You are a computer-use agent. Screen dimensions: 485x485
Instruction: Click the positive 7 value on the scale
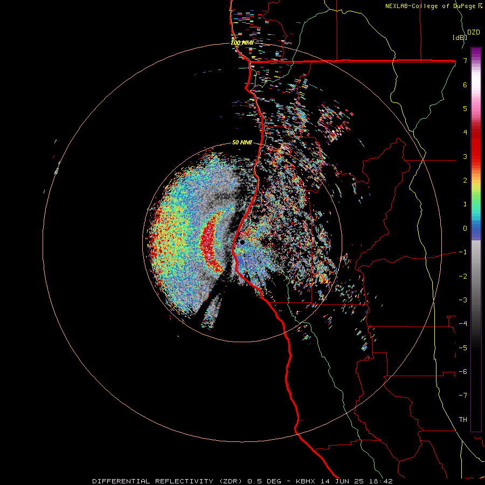pos(465,60)
